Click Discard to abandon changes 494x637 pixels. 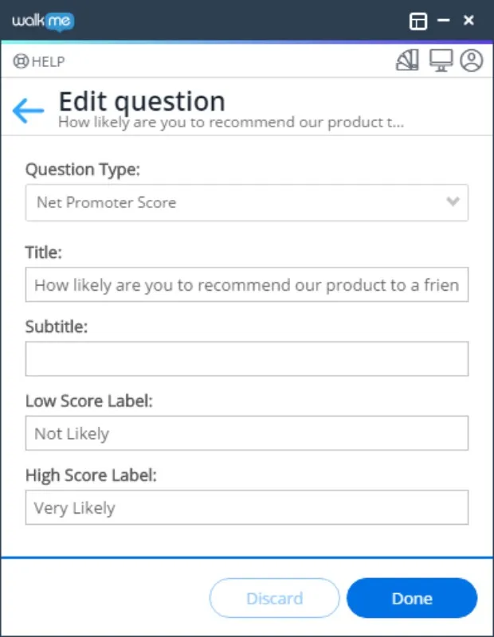coord(274,598)
